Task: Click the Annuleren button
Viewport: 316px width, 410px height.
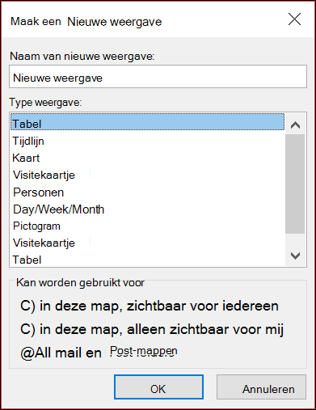Action: click(x=261, y=387)
